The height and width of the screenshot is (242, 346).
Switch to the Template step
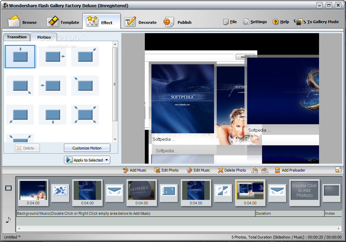63,22
